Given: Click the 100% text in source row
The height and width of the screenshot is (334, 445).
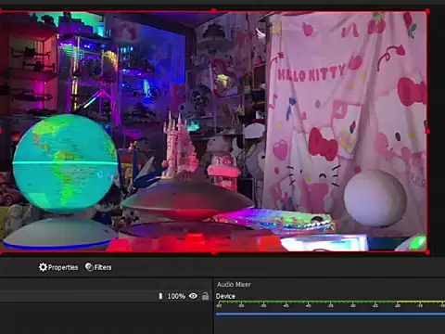Looking at the screenshot, I should [x=176, y=296].
